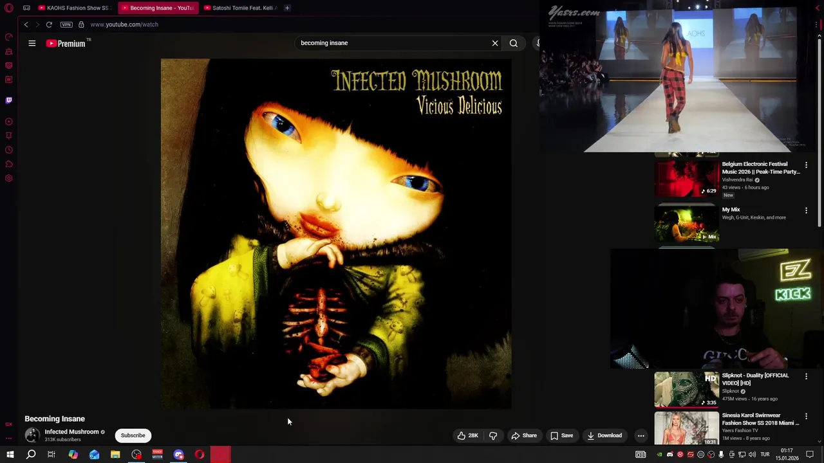Screen dimensions: 824x463
Task: Reload the current page
Action: (49, 24)
